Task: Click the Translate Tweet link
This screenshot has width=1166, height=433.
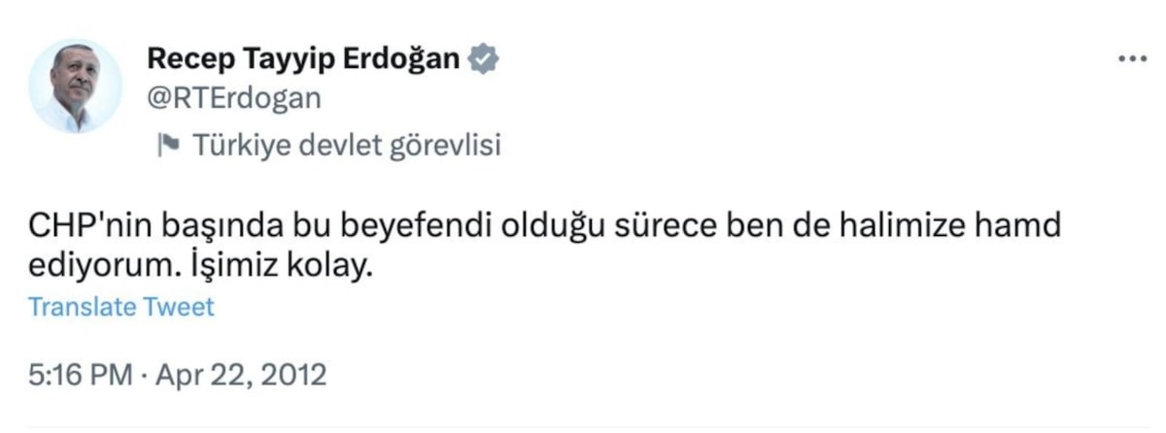Action: click(x=121, y=307)
